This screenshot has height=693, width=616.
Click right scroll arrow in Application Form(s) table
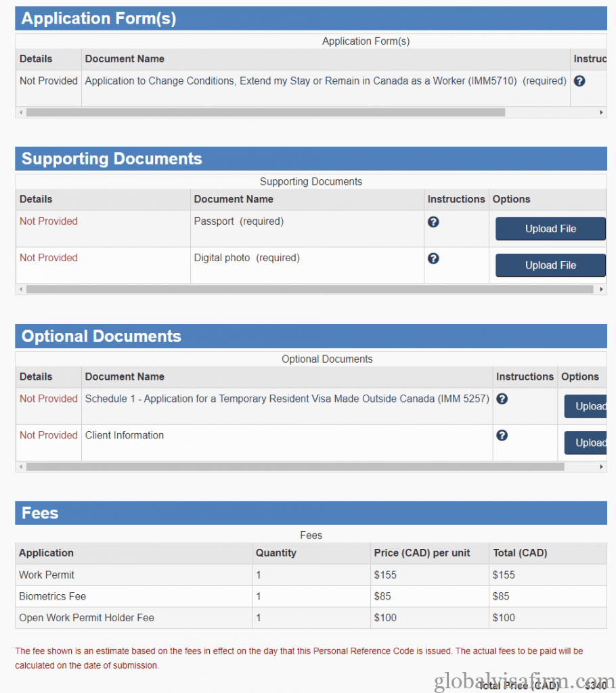601,113
